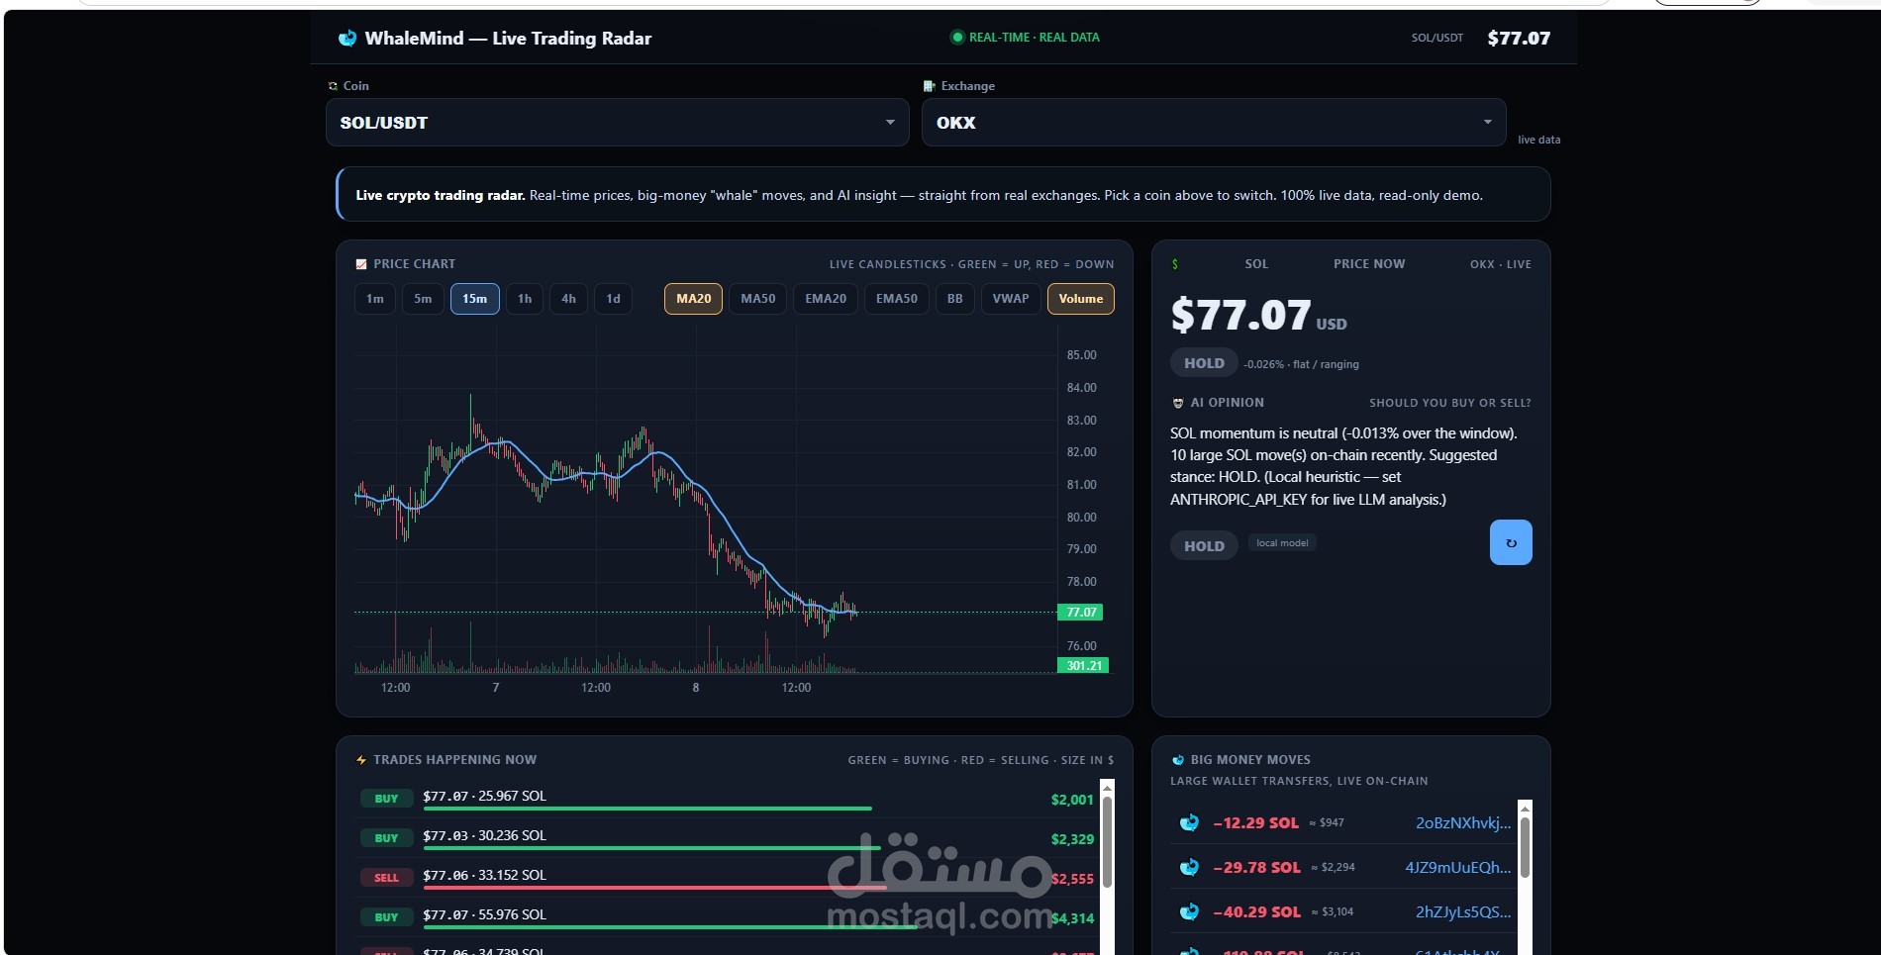Click the HOLD badge under the price

point(1204,363)
